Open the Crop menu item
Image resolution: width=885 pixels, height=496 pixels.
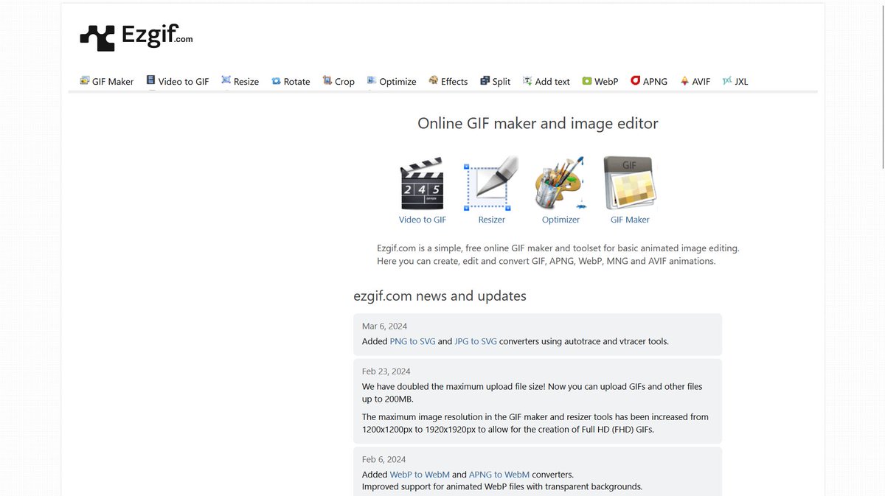339,81
